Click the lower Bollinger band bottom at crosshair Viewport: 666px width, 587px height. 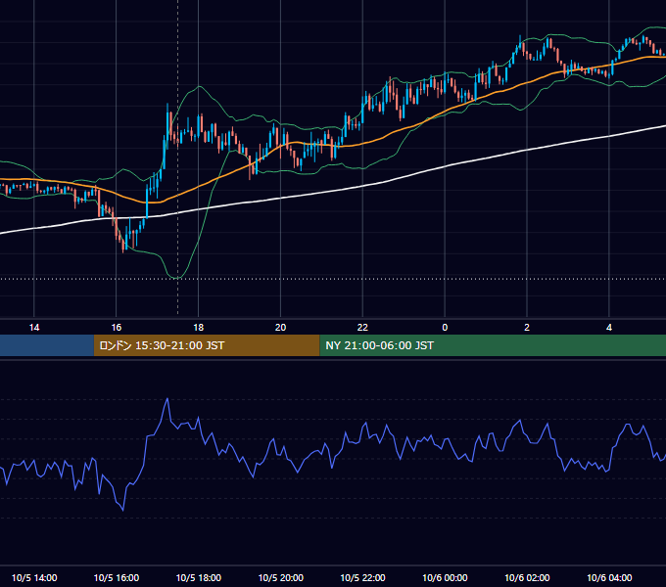177,278
